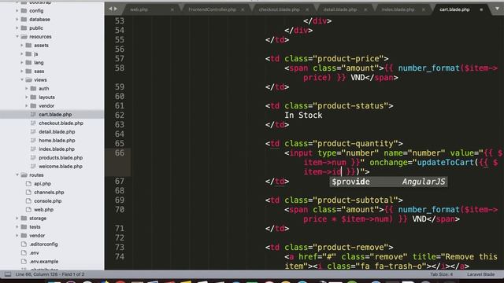504x283 pixels.
Task: Open channels.php in routes folder
Action: pyautogui.click(x=49, y=193)
